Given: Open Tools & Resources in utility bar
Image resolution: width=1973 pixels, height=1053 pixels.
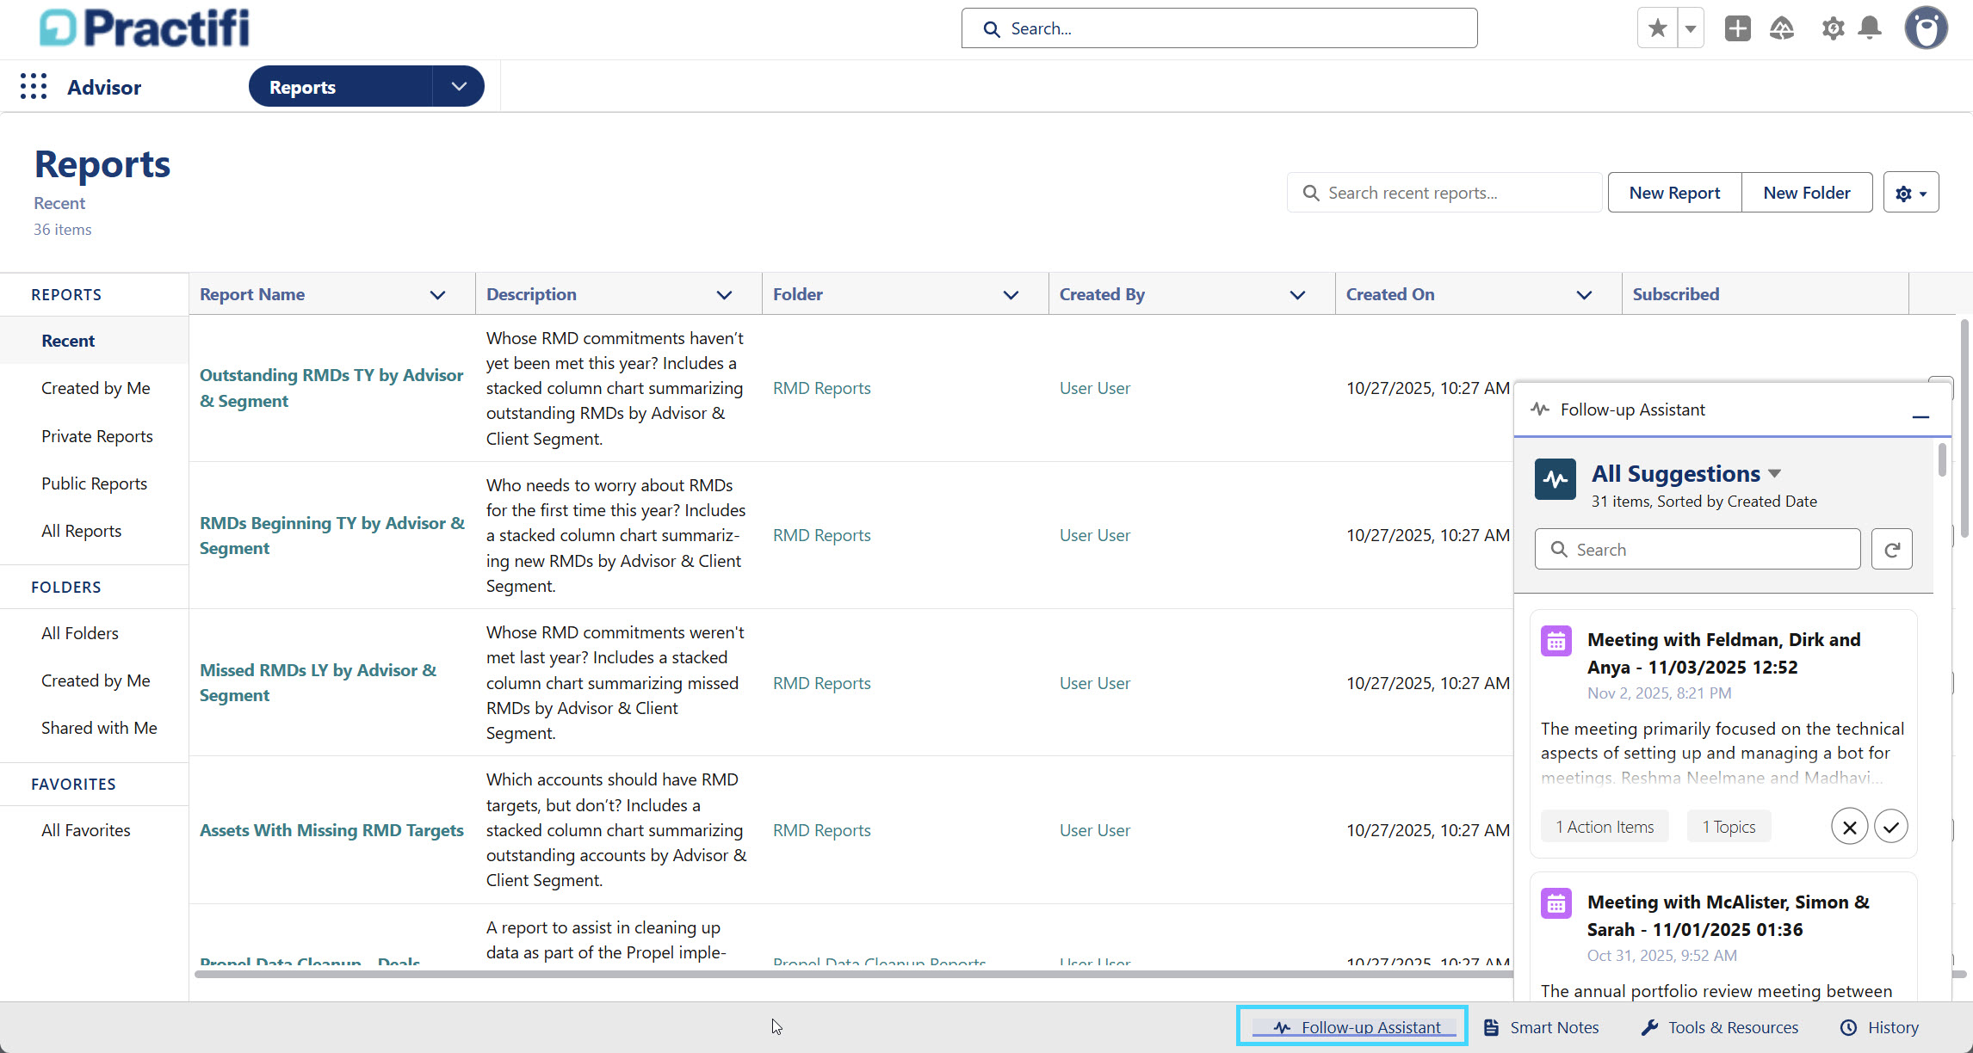Looking at the screenshot, I should click(1720, 1027).
